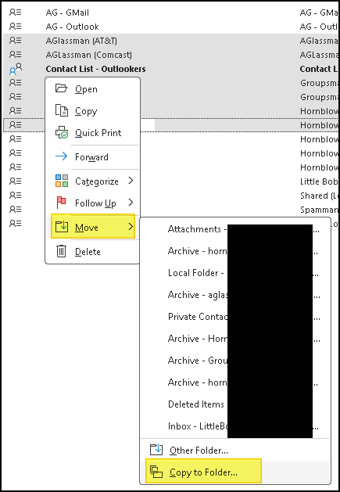Select the AG - GMail contact row
The width and height of the screenshot is (340, 492).
coord(171,13)
